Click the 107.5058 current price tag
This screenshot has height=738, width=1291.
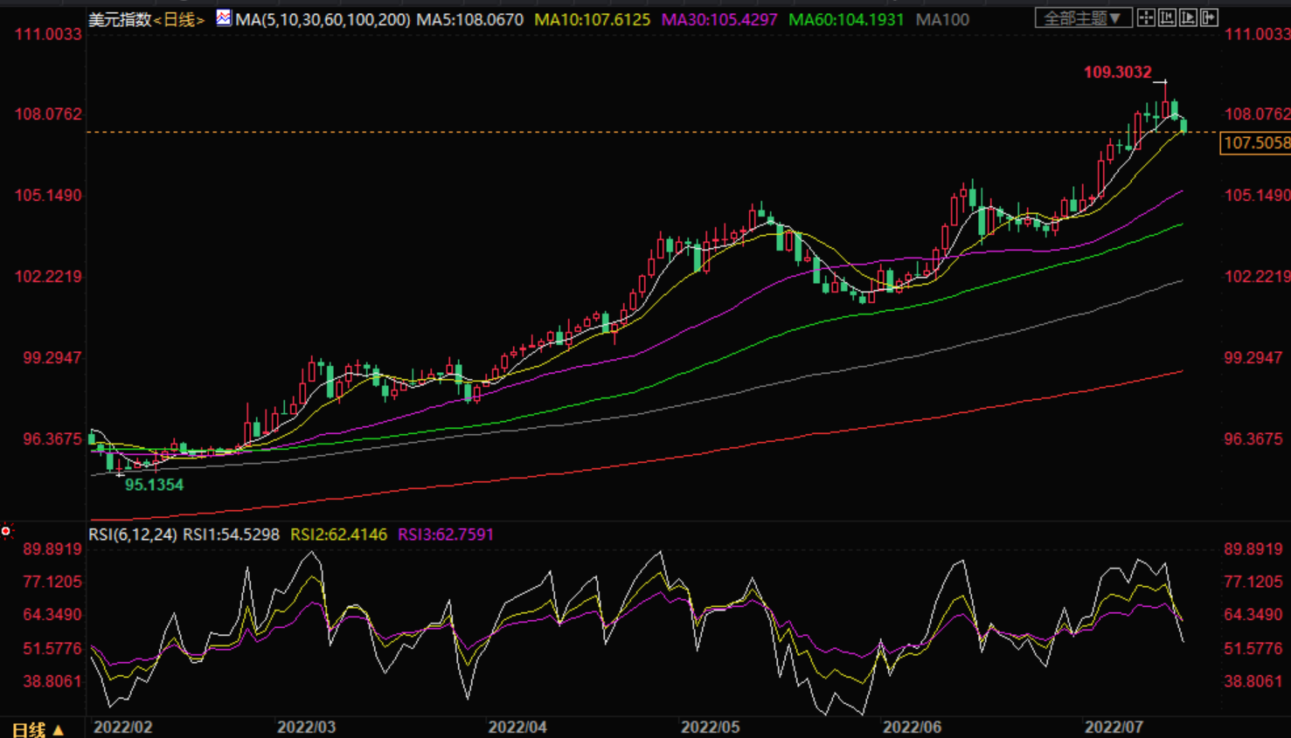1256,143
